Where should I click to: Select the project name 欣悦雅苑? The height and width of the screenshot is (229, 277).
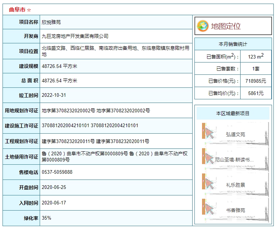point(51,22)
